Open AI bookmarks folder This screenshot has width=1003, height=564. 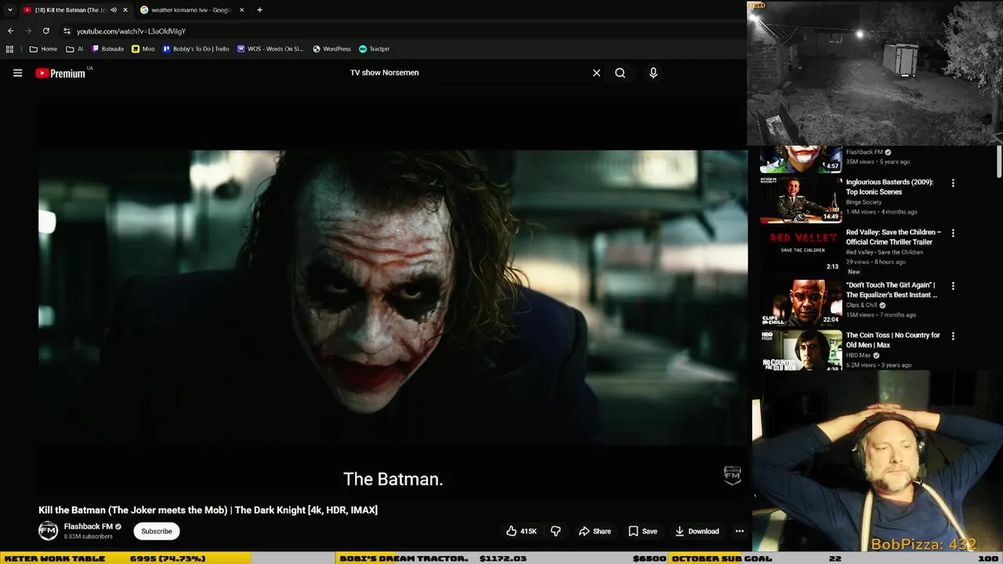(x=75, y=49)
